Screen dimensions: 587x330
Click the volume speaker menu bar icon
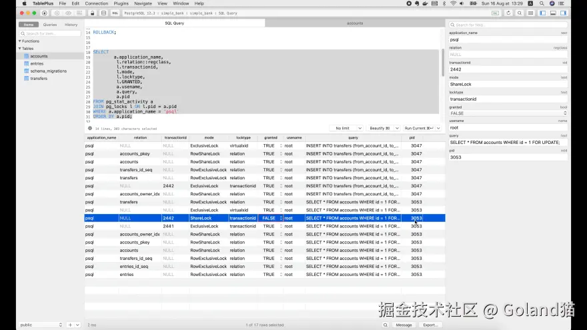(462, 3)
